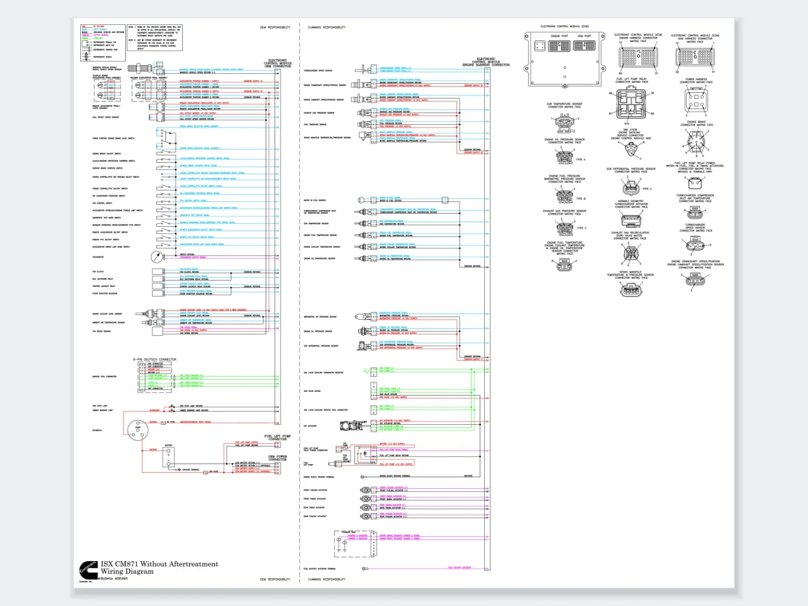Select the 'ELECTRONIC CONTROL MODULE OEM CONNECTOR' heading
Image resolution: width=808 pixels, height=606 pixels.
pos(278,63)
